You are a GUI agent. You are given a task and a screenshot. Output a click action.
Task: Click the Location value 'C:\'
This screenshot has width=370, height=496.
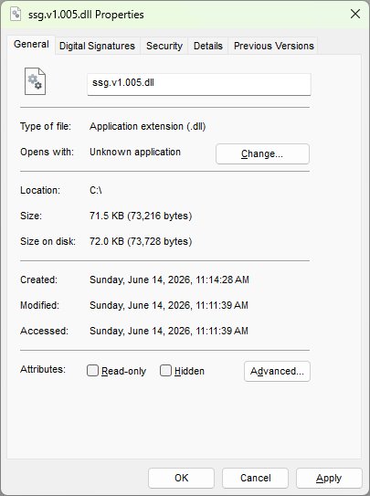[96, 190]
